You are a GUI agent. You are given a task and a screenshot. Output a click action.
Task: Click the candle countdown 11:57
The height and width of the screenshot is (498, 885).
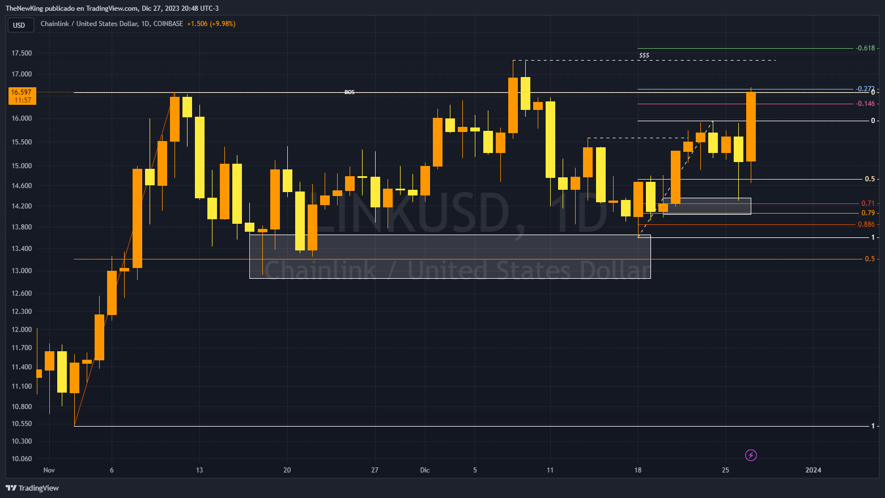tap(23, 100)
